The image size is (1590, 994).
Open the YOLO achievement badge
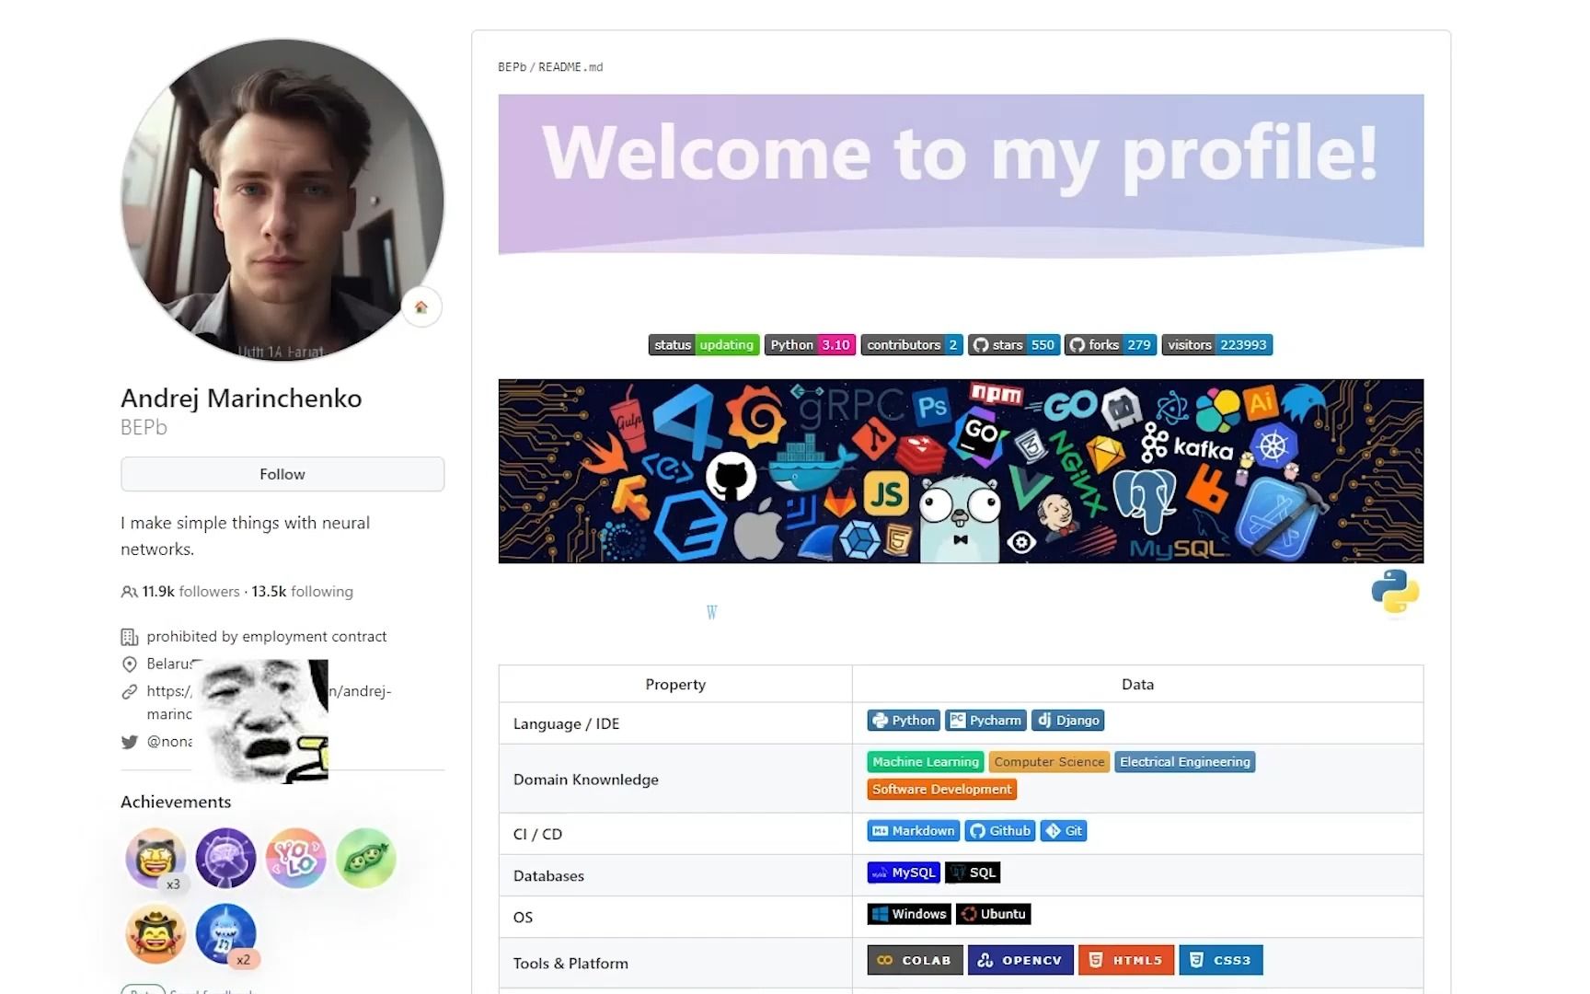point(295,858)
